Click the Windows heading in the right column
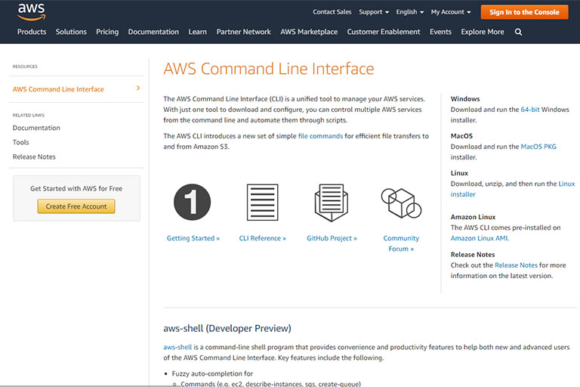 (465, 99)
